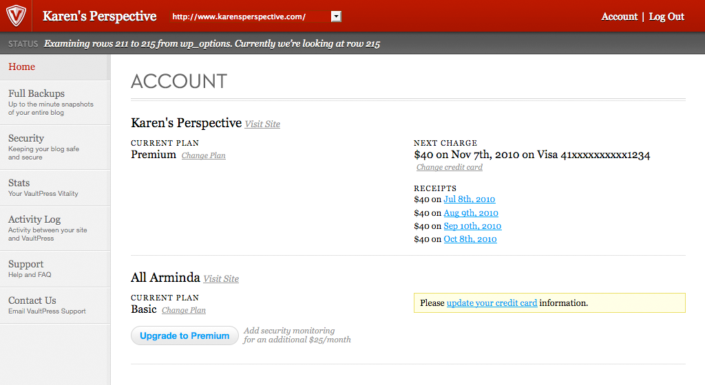This screenshot has height=385, width=705.
Task: View Stats in sidebar
Action: click(x=19, y=183)
